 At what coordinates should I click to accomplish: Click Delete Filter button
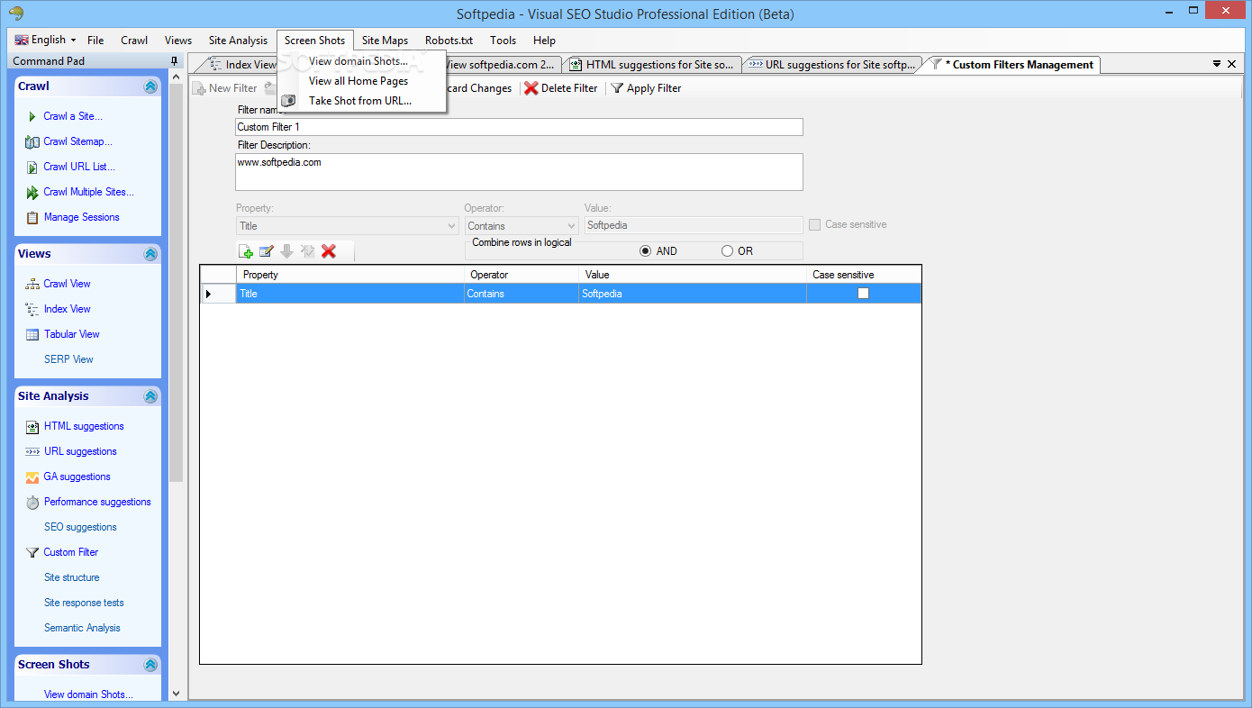pyautogui.click(x=560, y=88)
